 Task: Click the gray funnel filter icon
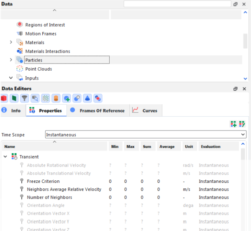point(24,98)
